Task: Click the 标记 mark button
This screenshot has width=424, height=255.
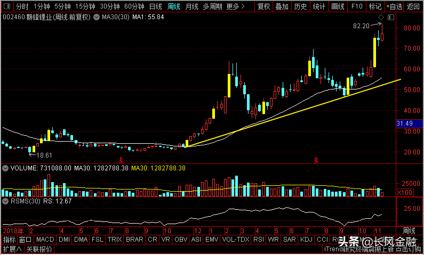Action: 375,6
